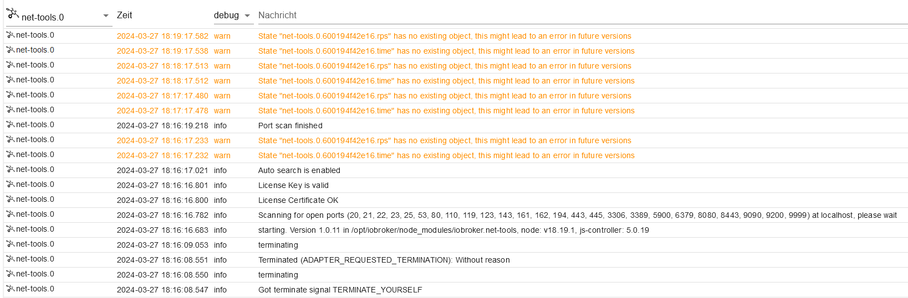Click the 'License Key is valid' message
Viewport: 908px width, 298px height.
click(293, 185)
